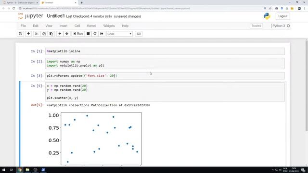
Task: Open the Windows Start menu
Action: [x=4, y=170]
